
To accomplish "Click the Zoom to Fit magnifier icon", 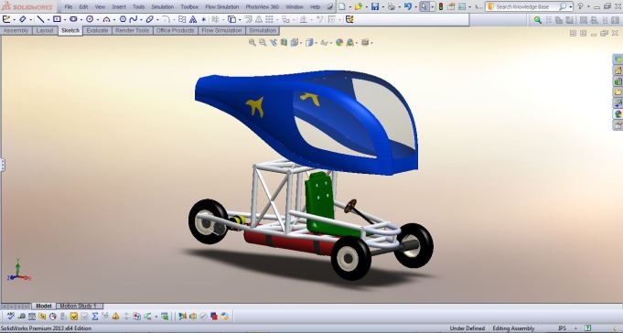I will (252, 42).
